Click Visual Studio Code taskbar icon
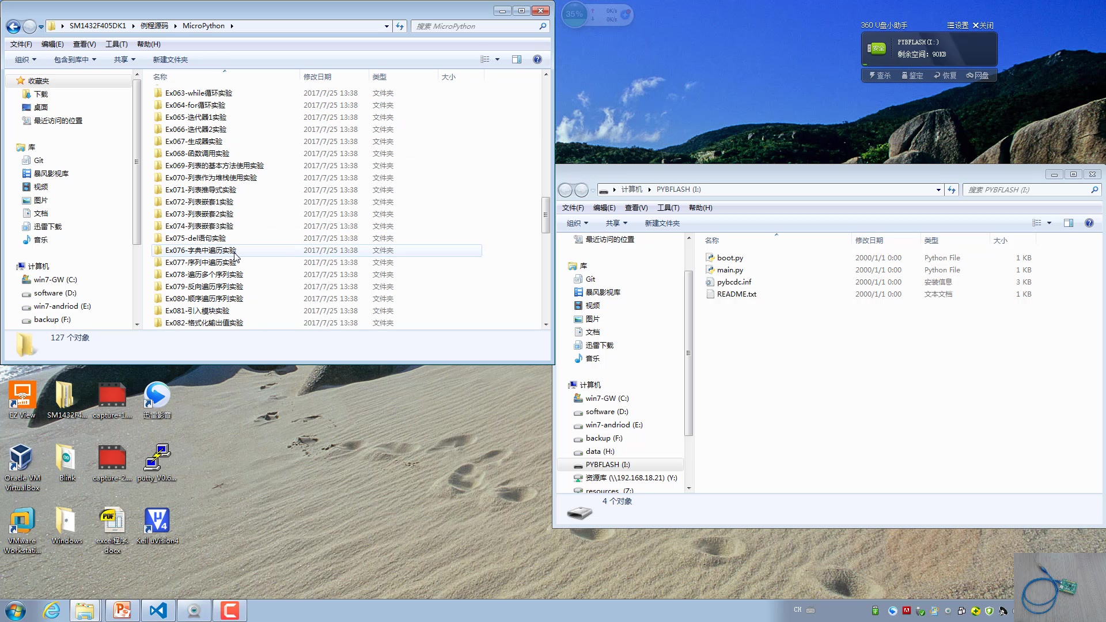The image size is (1106, 622). (158, 610)
